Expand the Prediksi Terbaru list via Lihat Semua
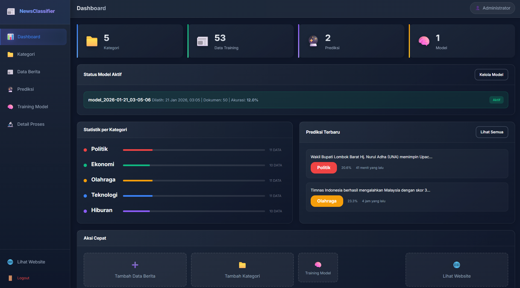Image resolution: width=520 pixels, height=288 pixels. pos(492,132)
